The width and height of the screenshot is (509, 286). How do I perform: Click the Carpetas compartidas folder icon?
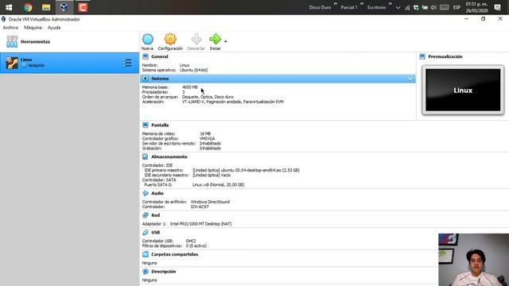point(146,254)
